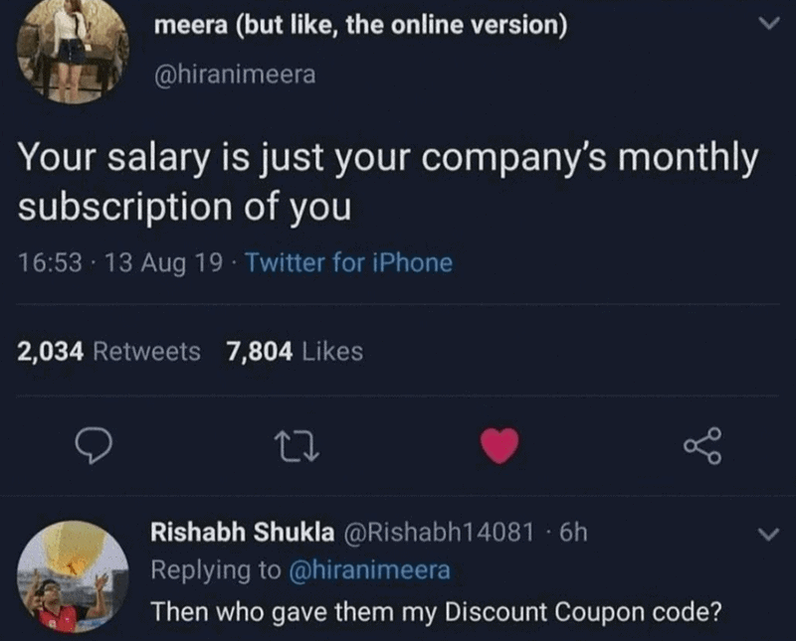Select the salary subscription tweet text
This screenshot has height=641, width=796.
[x=388, y=182]
